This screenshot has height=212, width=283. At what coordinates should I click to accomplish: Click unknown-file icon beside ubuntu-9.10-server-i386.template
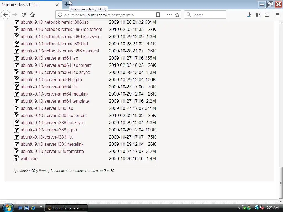[16, 151]
